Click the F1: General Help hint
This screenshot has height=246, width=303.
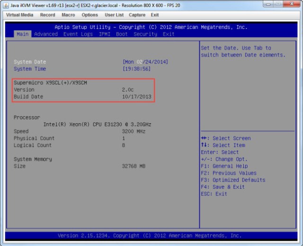click(224, 166)
